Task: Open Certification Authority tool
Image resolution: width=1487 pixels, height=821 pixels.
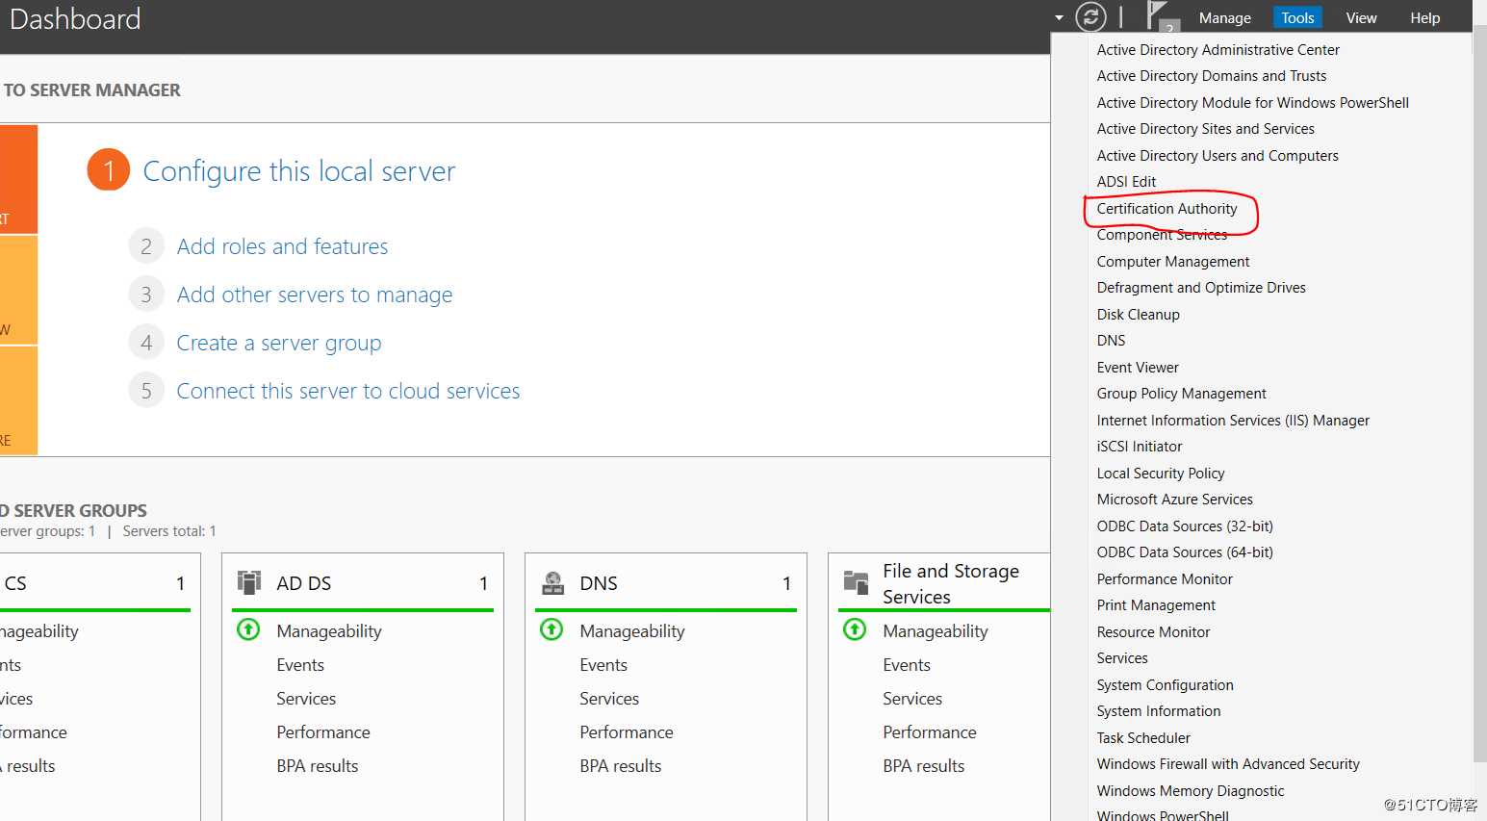Action: [1167, 209]
